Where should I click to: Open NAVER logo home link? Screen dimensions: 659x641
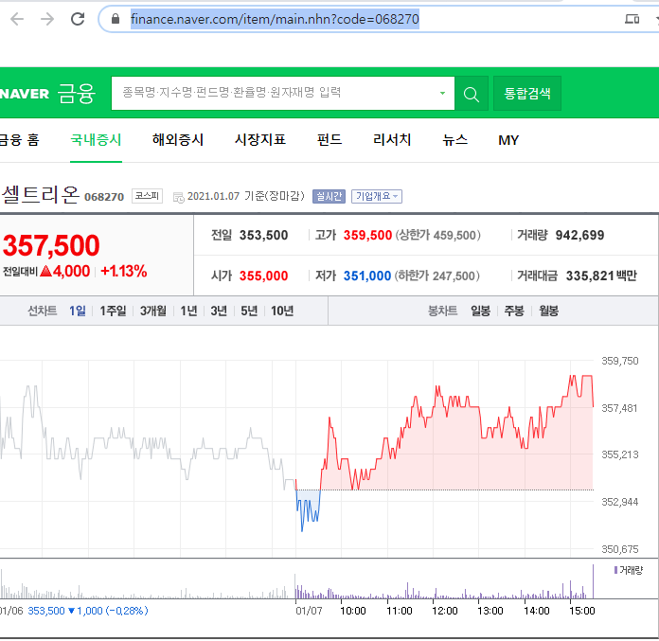pos(26,94)
